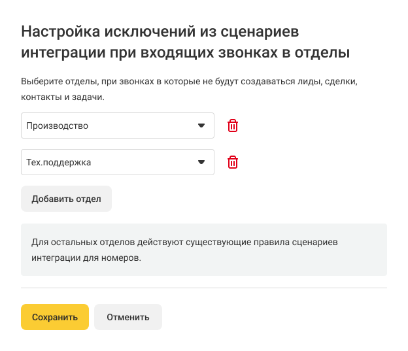408x351 pixels.
Task: Open the Производство department select field
Action: (118, 125)
